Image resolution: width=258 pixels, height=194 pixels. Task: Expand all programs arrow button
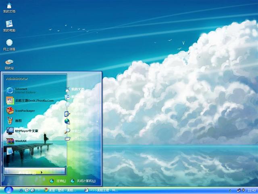(35, 171)
